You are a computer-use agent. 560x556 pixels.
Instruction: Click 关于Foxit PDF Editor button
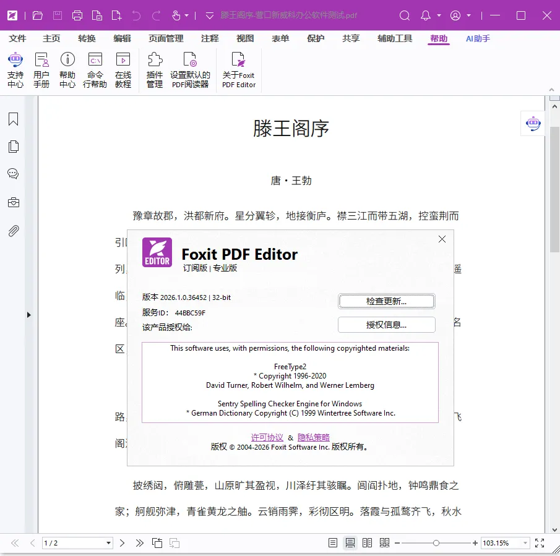(x=239, y=70)
